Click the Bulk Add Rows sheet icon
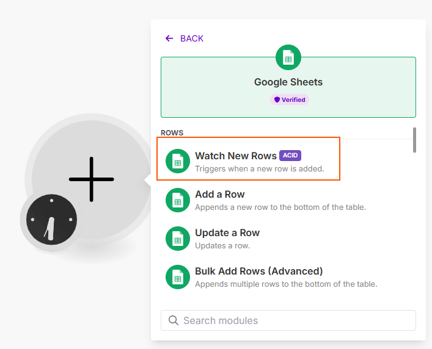The height and width of the screenshot is (349, 432). click(178, 277)
